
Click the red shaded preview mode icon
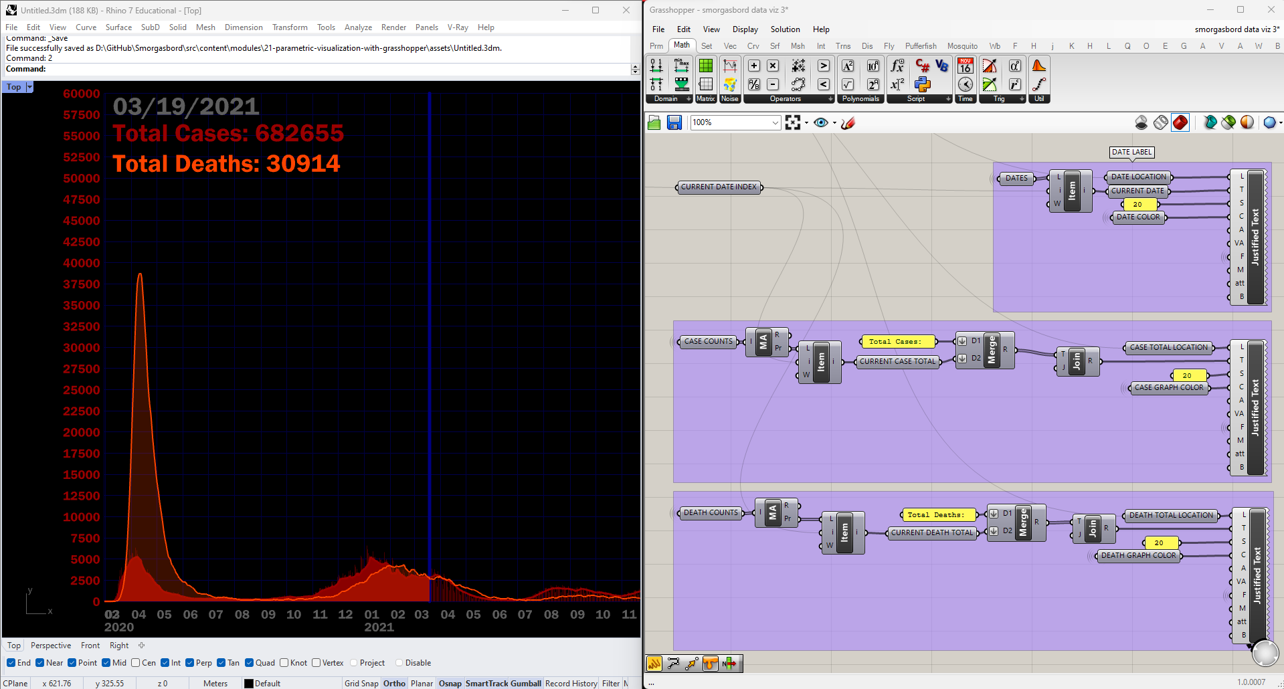[x=1180, y=122]
